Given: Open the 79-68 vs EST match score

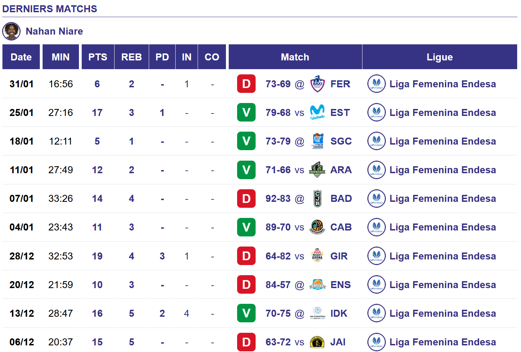Looking at the screenshot, I should tap(278, 112).
